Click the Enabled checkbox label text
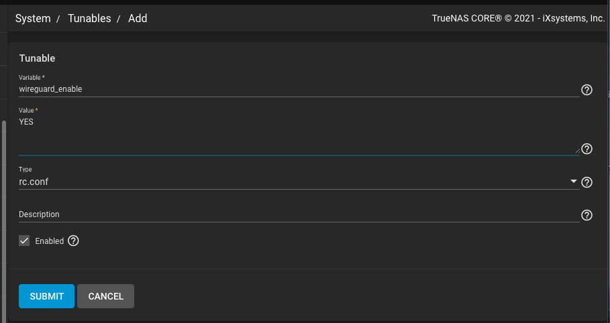This screenshot has height=323, width=610. pos(49,241)
